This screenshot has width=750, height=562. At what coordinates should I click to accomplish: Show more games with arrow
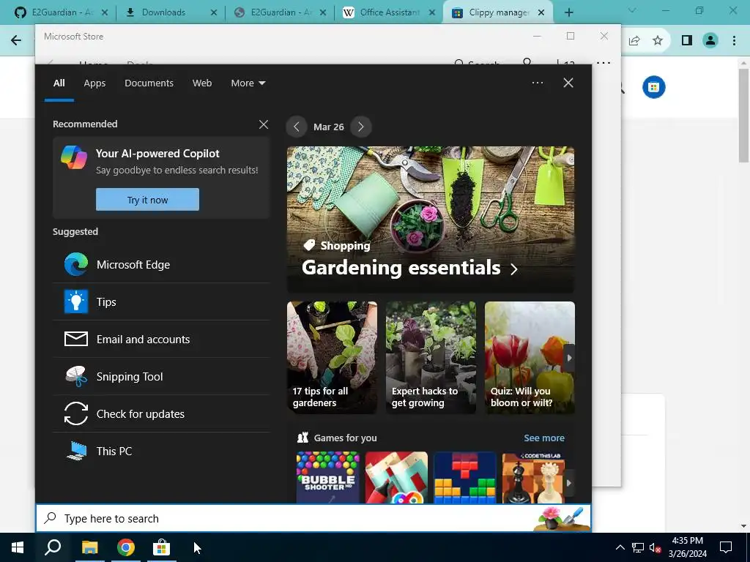pyautogui.click(x=568, y=483)
